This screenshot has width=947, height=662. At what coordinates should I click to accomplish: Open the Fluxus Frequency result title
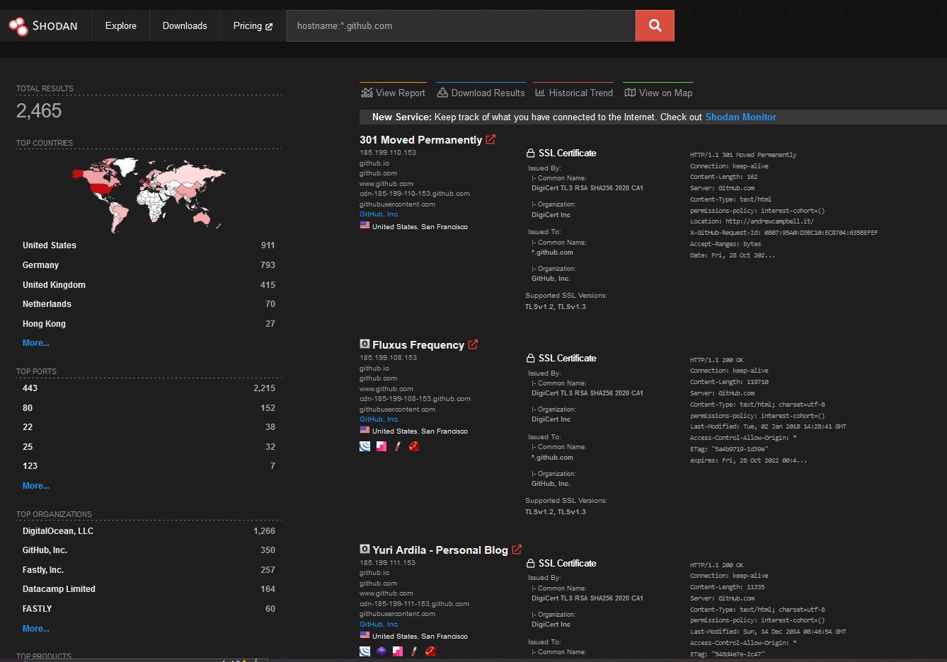click(x=418, y=345)
